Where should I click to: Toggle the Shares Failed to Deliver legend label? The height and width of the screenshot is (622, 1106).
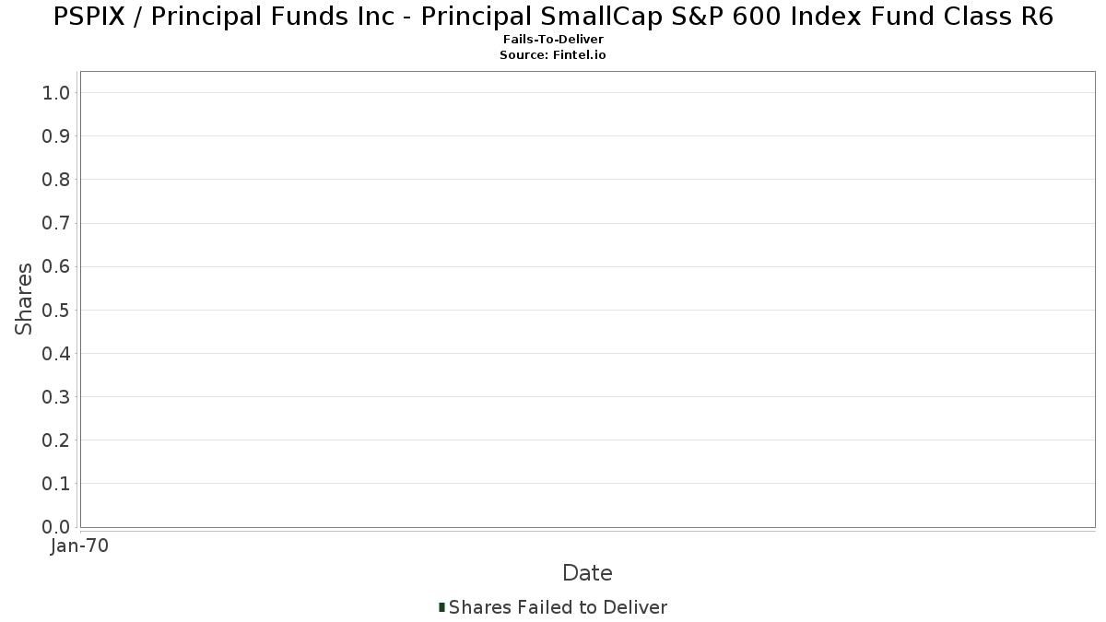pyautogui.click(x=558, y=607)
